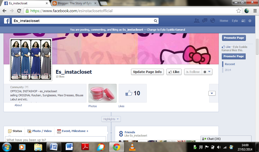Select the Photo / Video composer tab

tap(39, 131)
